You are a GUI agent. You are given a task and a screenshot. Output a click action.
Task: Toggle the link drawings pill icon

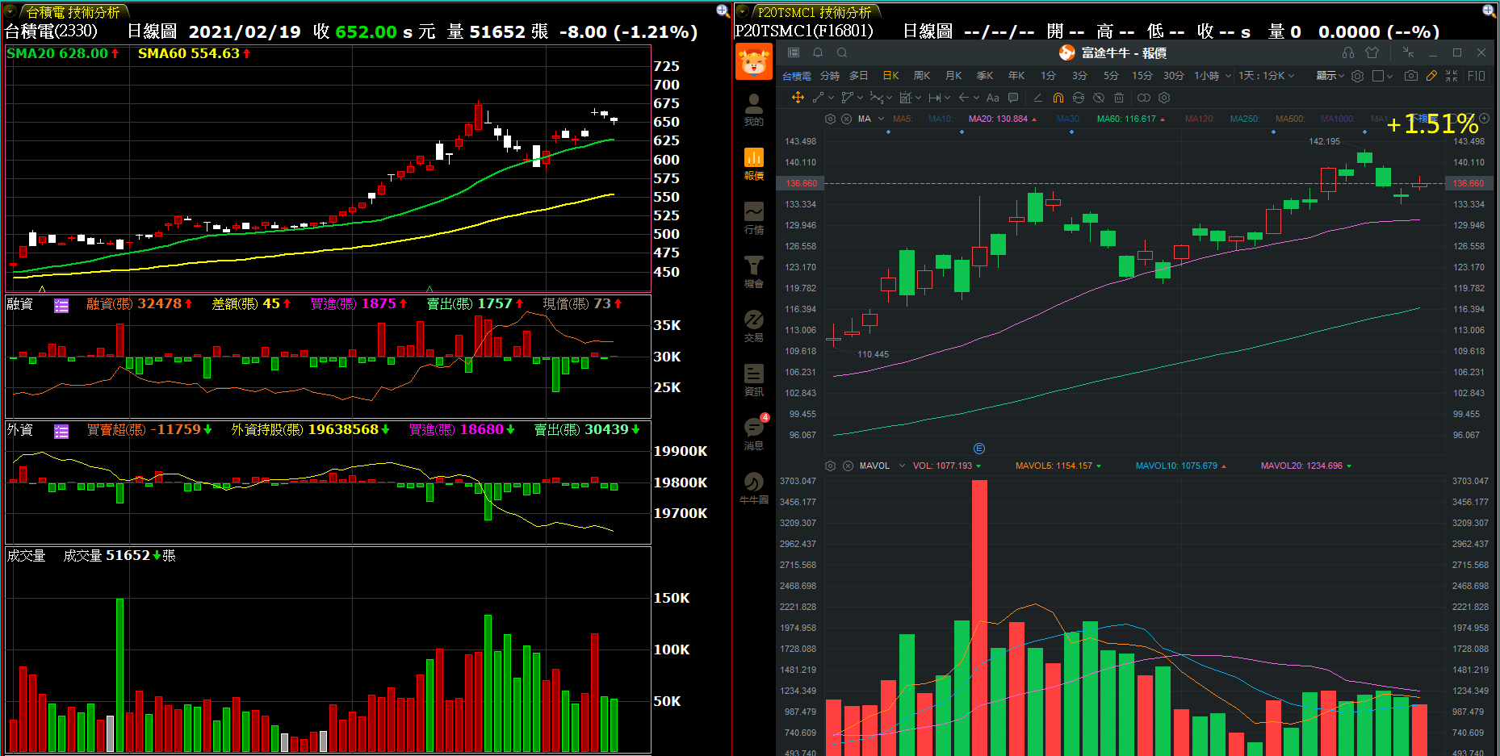(1144, 98)
